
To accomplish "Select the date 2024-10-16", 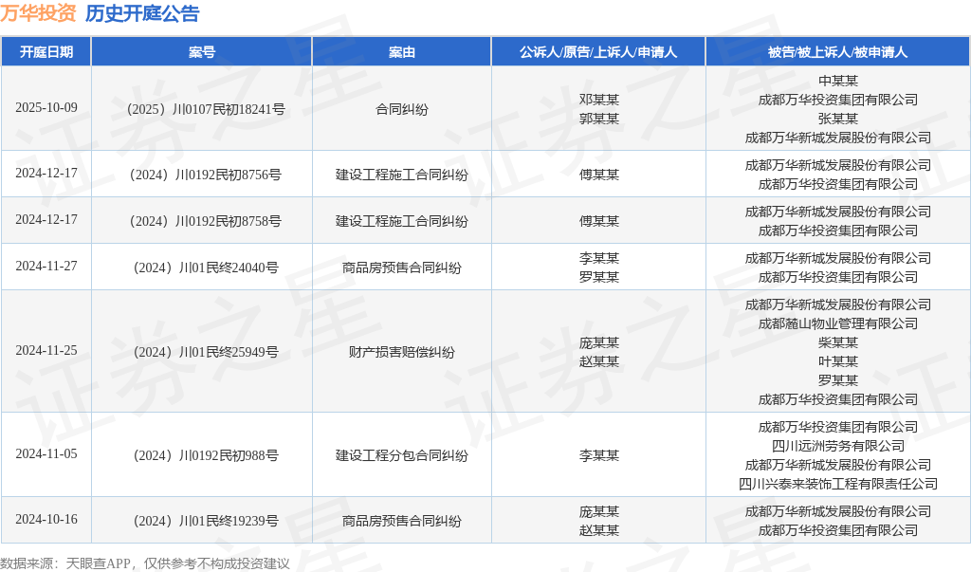I will click(x=46, y=520).
